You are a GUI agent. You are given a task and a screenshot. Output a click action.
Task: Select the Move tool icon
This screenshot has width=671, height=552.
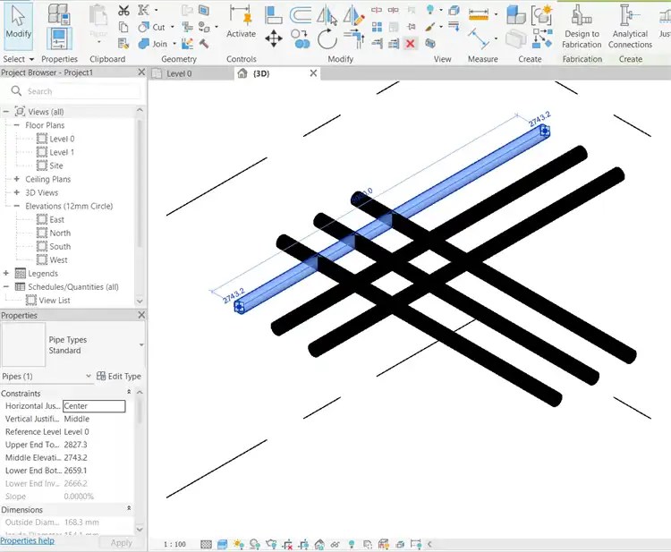point(274,38)
